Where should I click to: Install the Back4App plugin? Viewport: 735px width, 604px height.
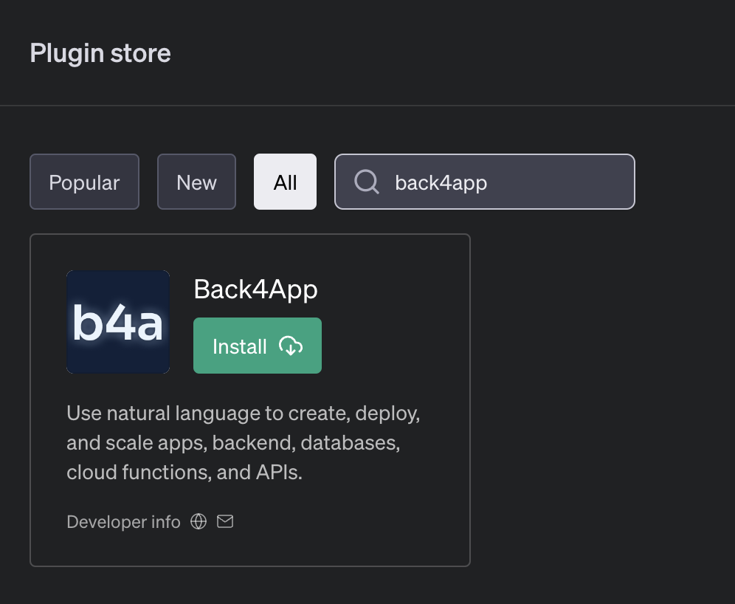(258, 346)
